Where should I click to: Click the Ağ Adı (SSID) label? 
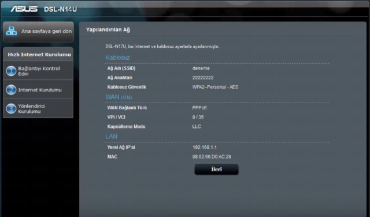pos(121,68)
